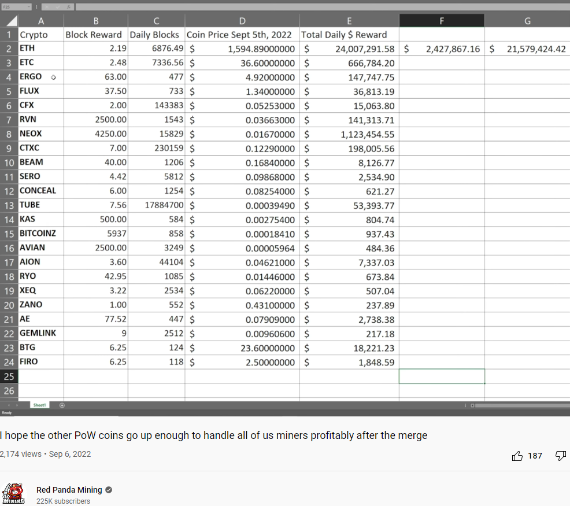
Task: Click the 'Crypto' header cell
Action: coord(41,35)
